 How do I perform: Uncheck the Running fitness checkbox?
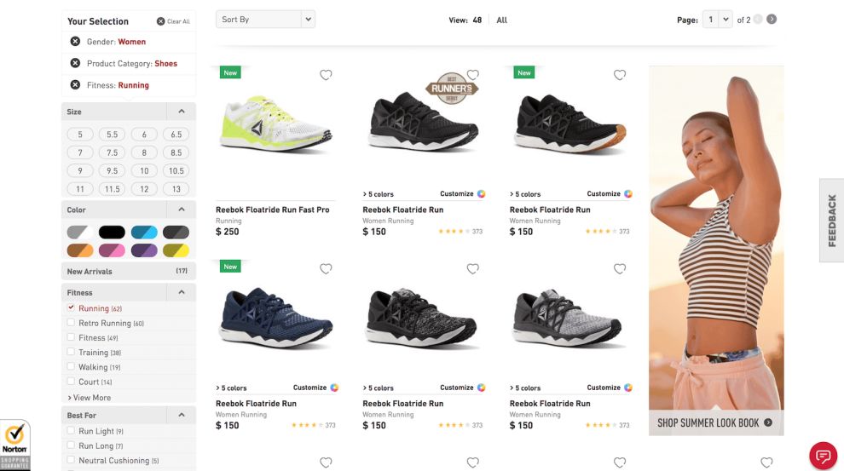pyautogui.click(x=71, y=307)
